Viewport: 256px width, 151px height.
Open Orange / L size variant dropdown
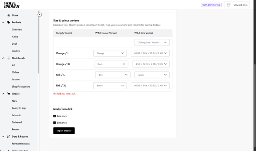150,53
